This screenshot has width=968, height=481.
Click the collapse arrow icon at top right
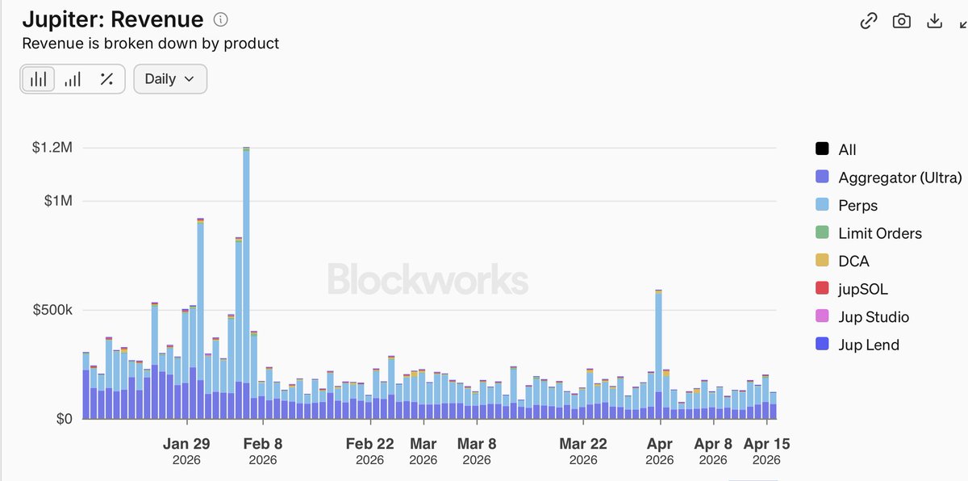tap(963, 23)
